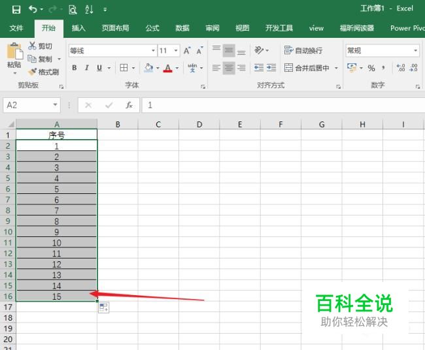Open the borders dropdown arrow
The height and width of the screenshot is (350, 425).
click(x=133, y=68)
